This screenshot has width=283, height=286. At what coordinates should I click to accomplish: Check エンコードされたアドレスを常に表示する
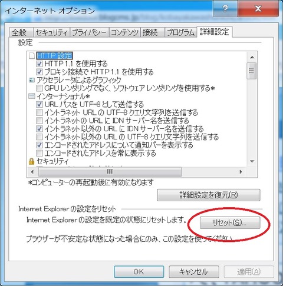(x=40, y=153)
